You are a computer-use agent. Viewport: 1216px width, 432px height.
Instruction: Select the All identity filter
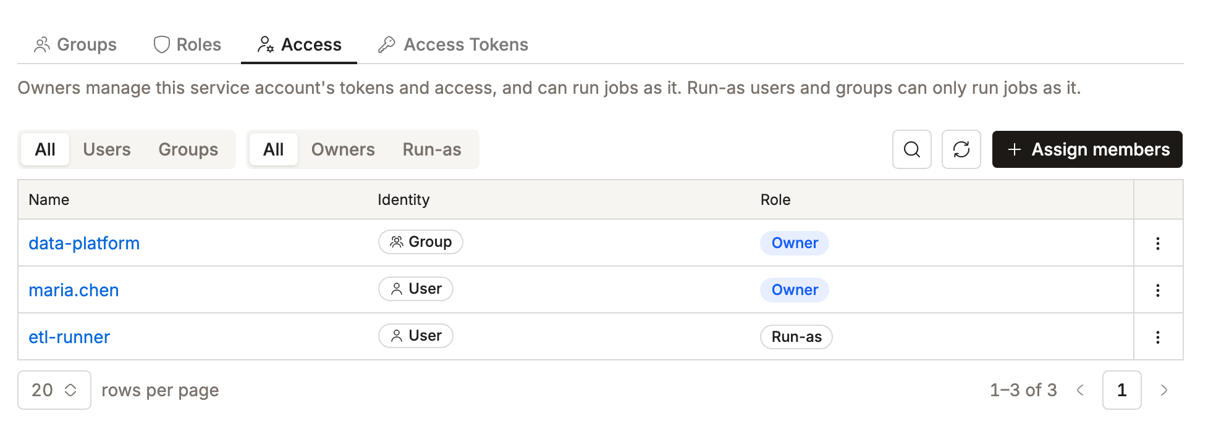click(x=45, y=149)
